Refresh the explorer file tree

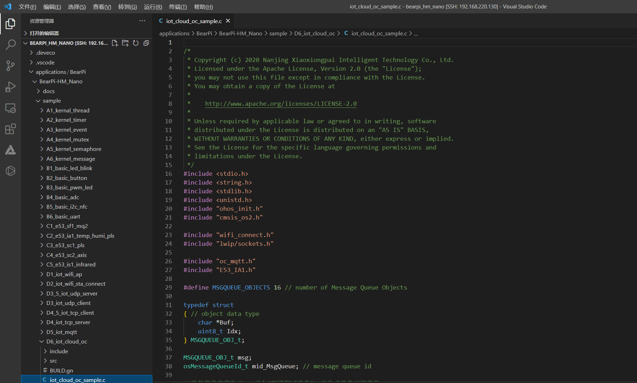136,43
